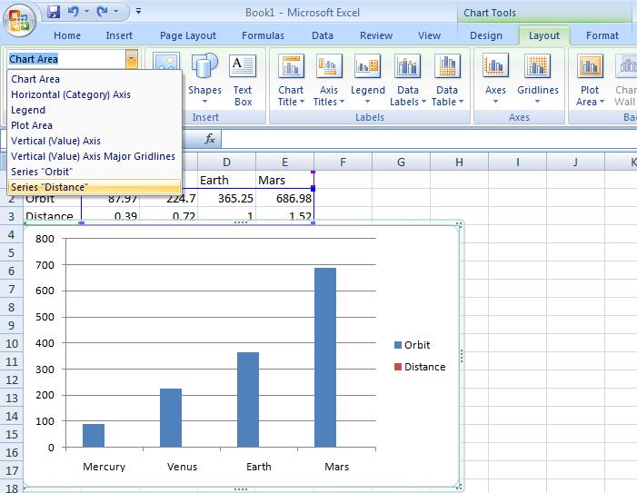The width and height of the screenshot is (637, 493).
Task: Open the Data Labels menu
Action: [408, 80]
